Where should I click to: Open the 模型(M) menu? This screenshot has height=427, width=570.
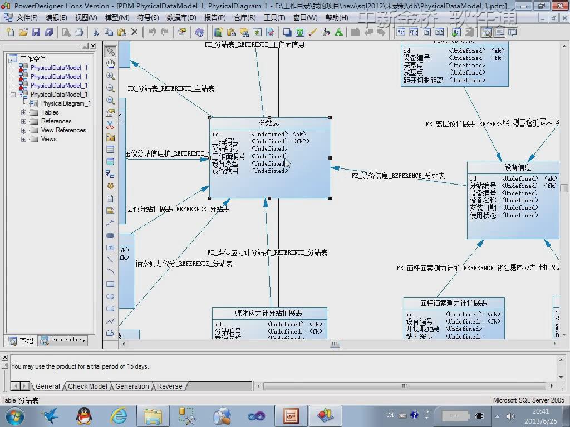coord(117,18)
